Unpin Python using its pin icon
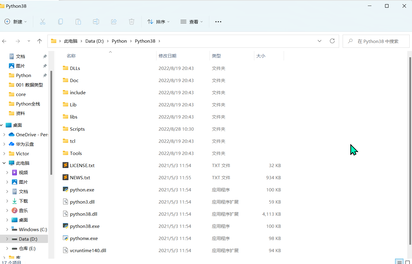The image size is (412, 264). click(45, 75)
